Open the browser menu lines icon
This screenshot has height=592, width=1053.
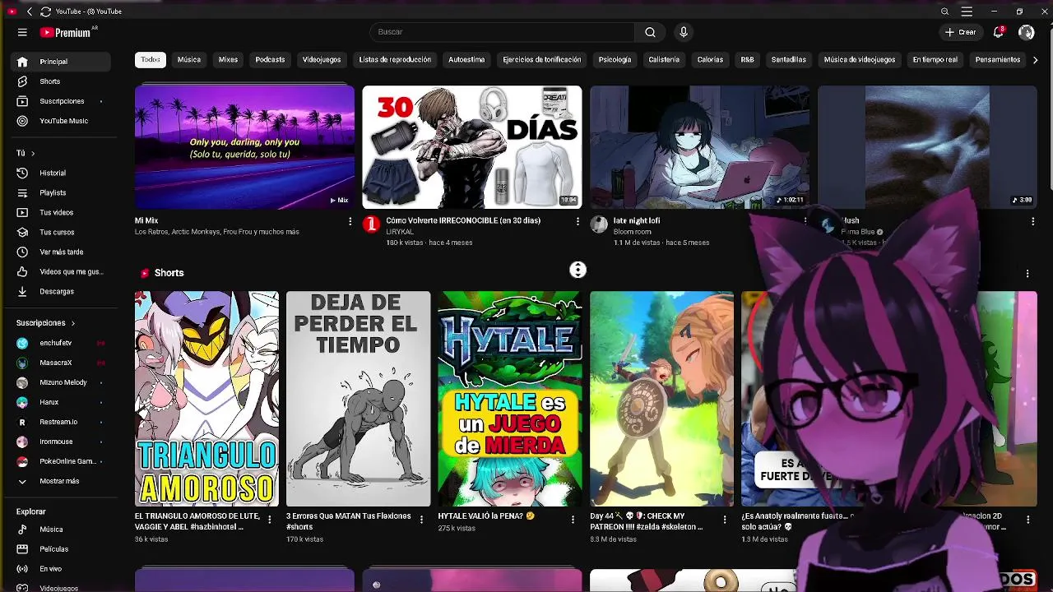(967, 12)
